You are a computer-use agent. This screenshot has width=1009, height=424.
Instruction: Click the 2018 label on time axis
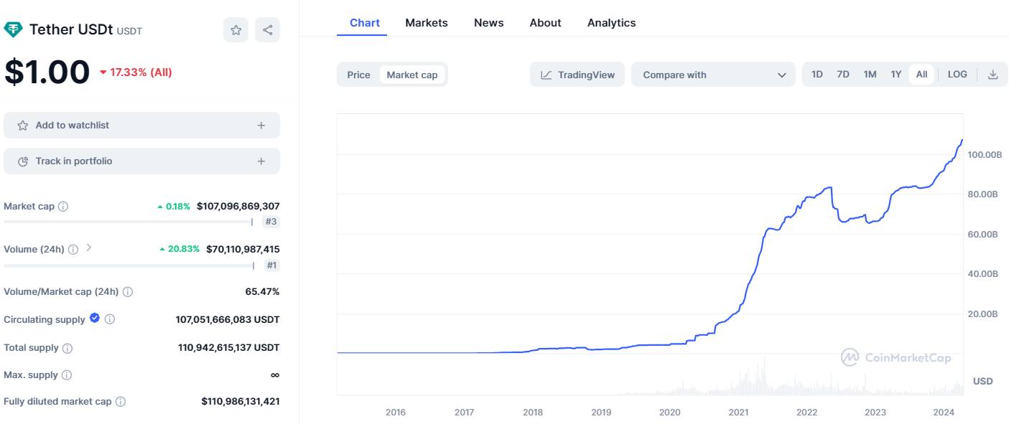[x=533, y=413]
